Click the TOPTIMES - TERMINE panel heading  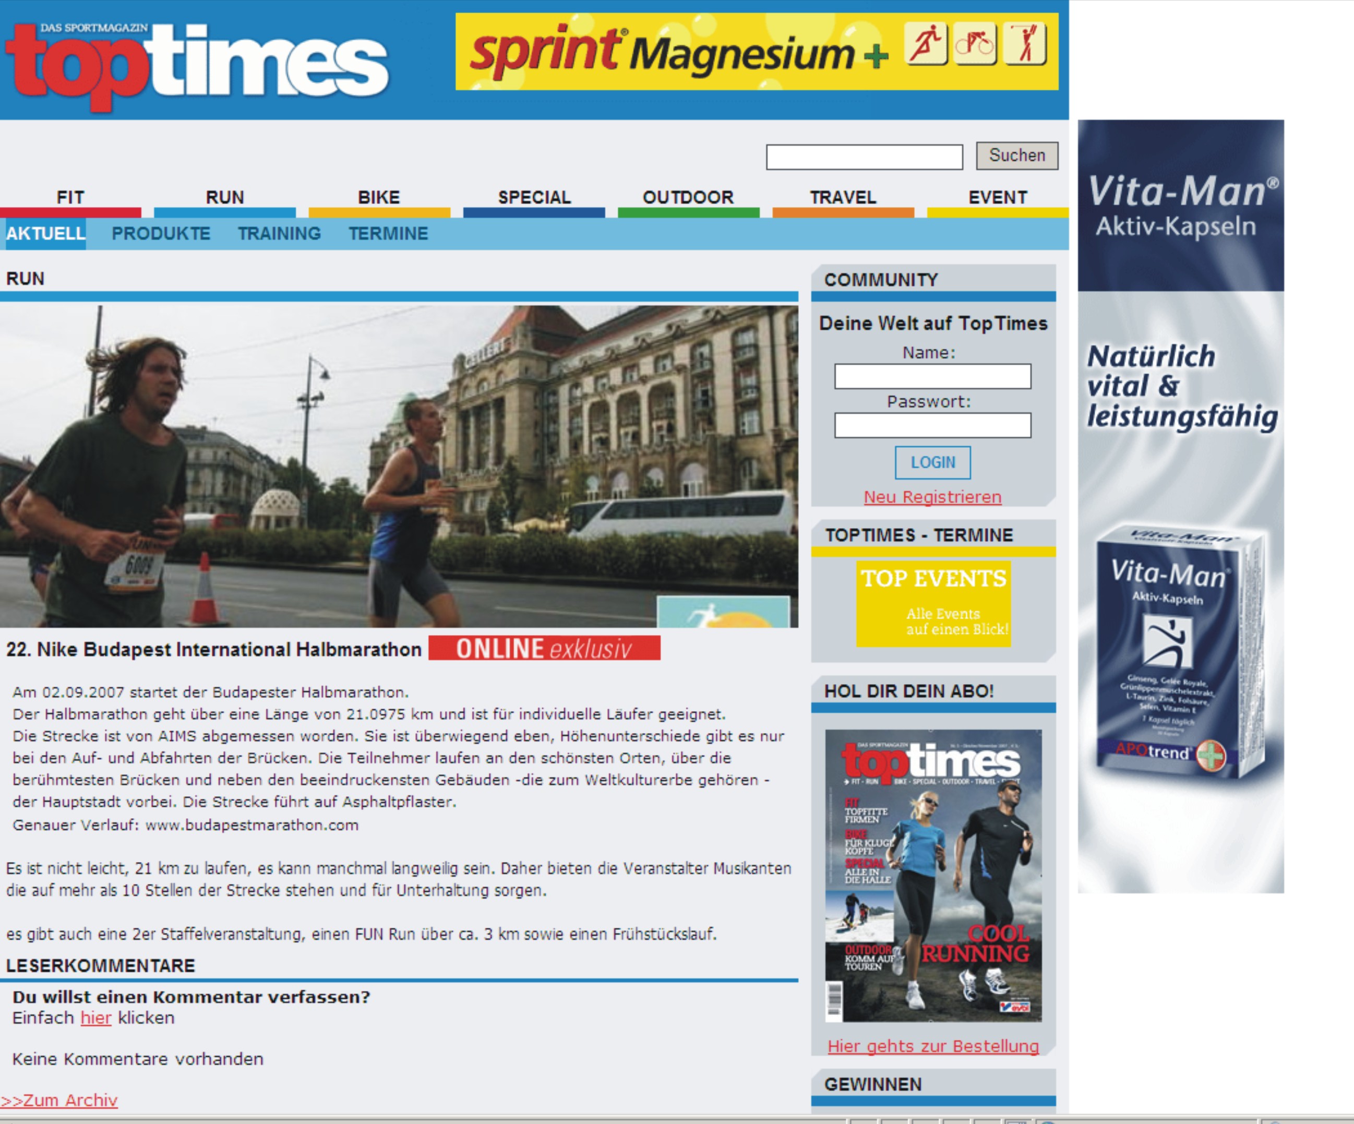coord(919,535)
